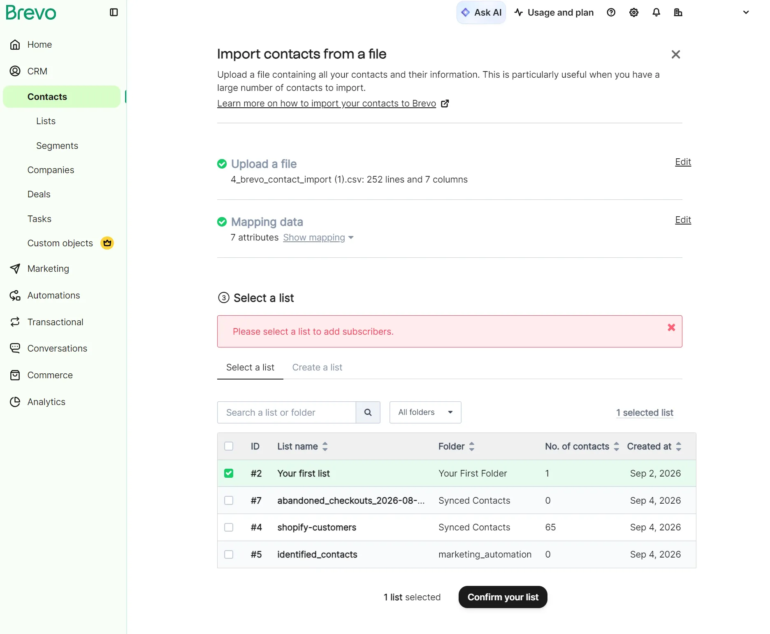Open Home from the sidebar
Screen dimensions: 770x634
[x=39, y=44]
